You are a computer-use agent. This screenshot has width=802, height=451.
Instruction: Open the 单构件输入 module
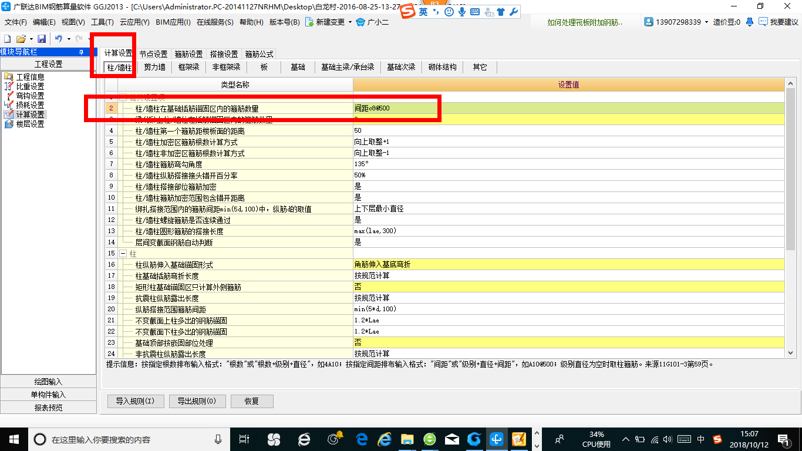pyautogui.click(x=48, y=395)
